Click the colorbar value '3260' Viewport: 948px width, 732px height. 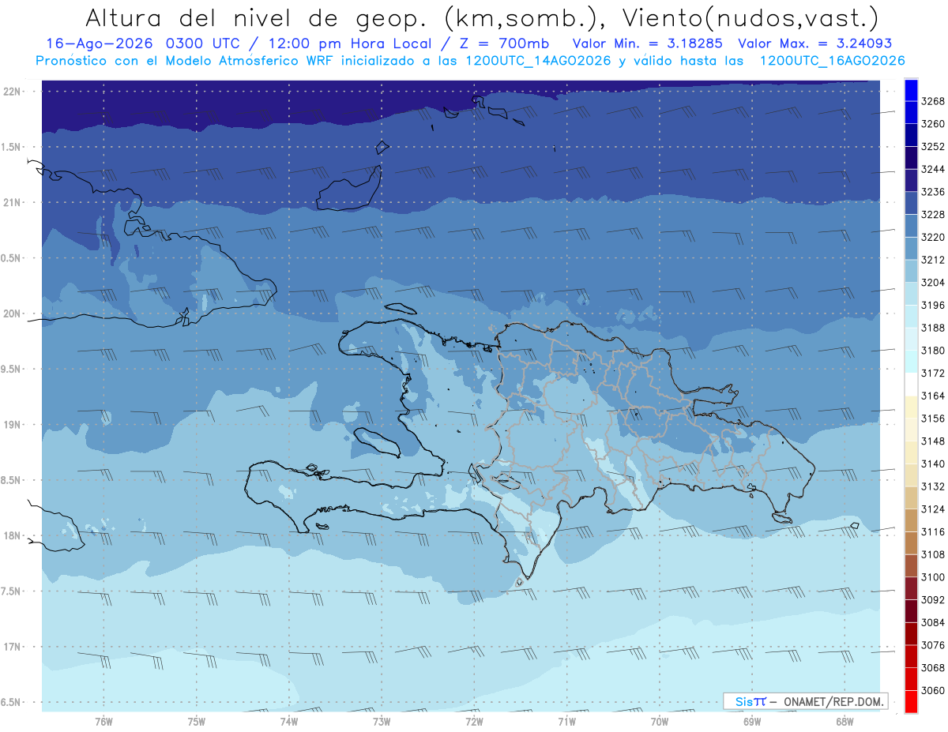pos(933,124)
